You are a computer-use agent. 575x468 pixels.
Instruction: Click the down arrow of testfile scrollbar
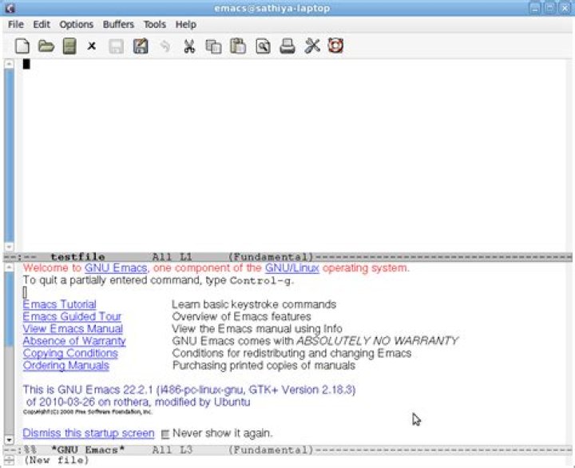[9, 247]
